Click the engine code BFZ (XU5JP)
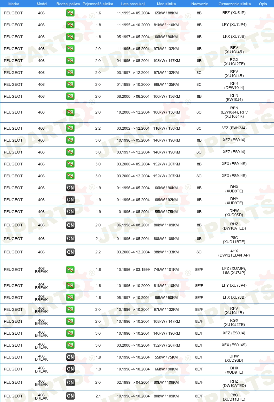Image resolution: width=274 pixels, height=402 pixels. pyautogui.click(x=234, y=13)
